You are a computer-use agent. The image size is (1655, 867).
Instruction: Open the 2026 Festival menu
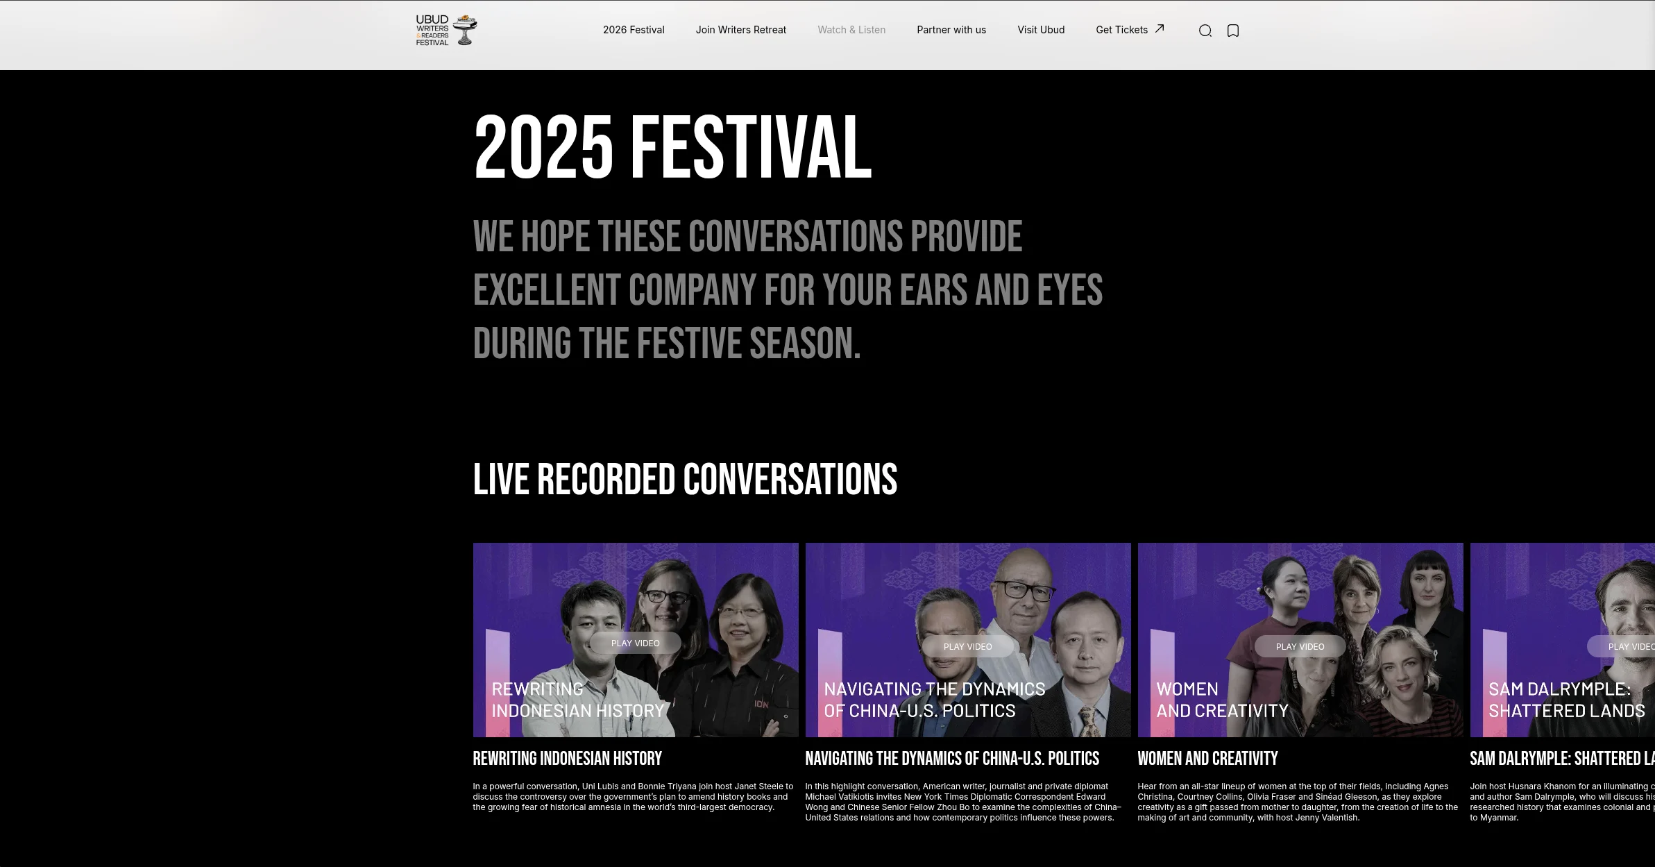pos(634,30)
